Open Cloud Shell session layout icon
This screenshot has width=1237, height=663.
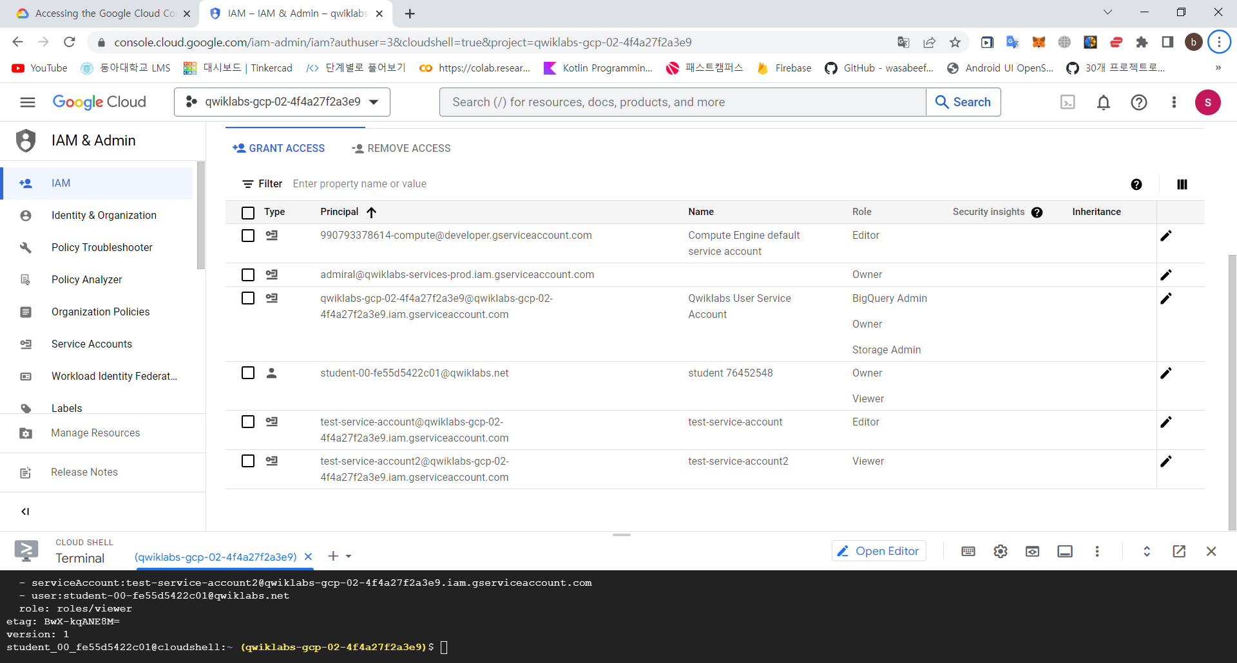point(1065,551)
